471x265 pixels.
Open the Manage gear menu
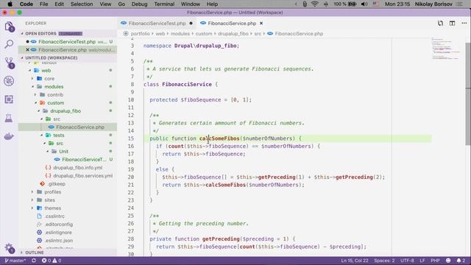(x=9, y=248)
